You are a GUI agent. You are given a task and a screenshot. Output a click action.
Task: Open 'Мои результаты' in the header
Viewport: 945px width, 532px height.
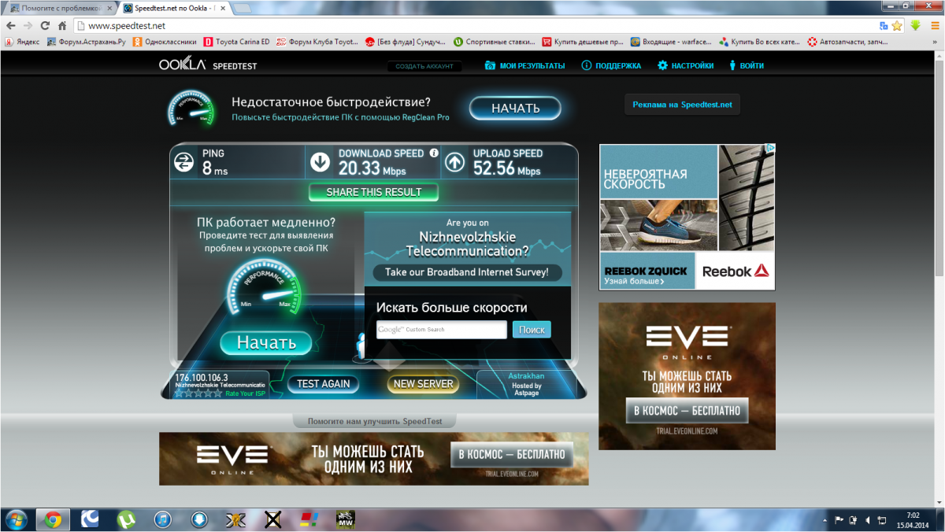(x=525, y=66)
